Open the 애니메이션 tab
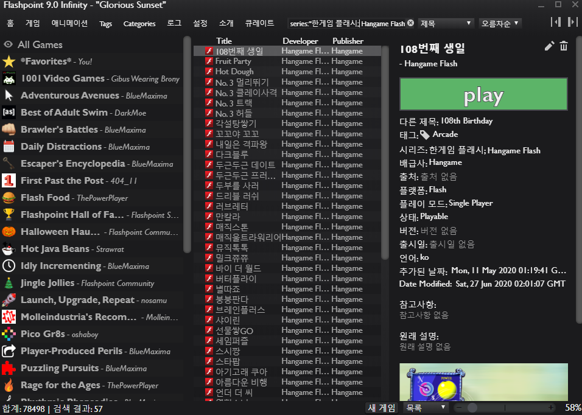The image size is (582, 415). coord(70,23)
